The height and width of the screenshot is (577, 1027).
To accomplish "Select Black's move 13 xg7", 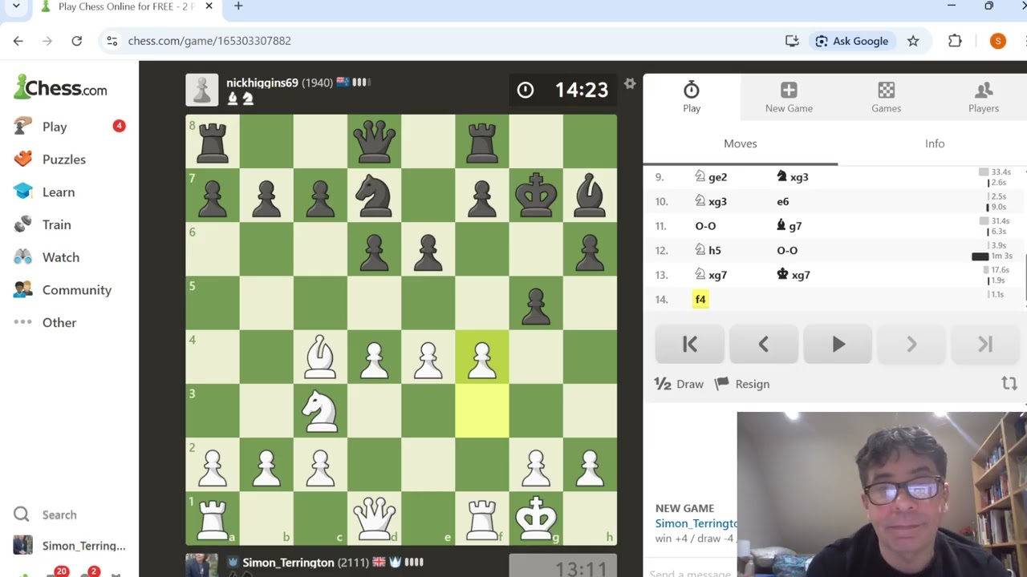I will (x=794, y=275).
